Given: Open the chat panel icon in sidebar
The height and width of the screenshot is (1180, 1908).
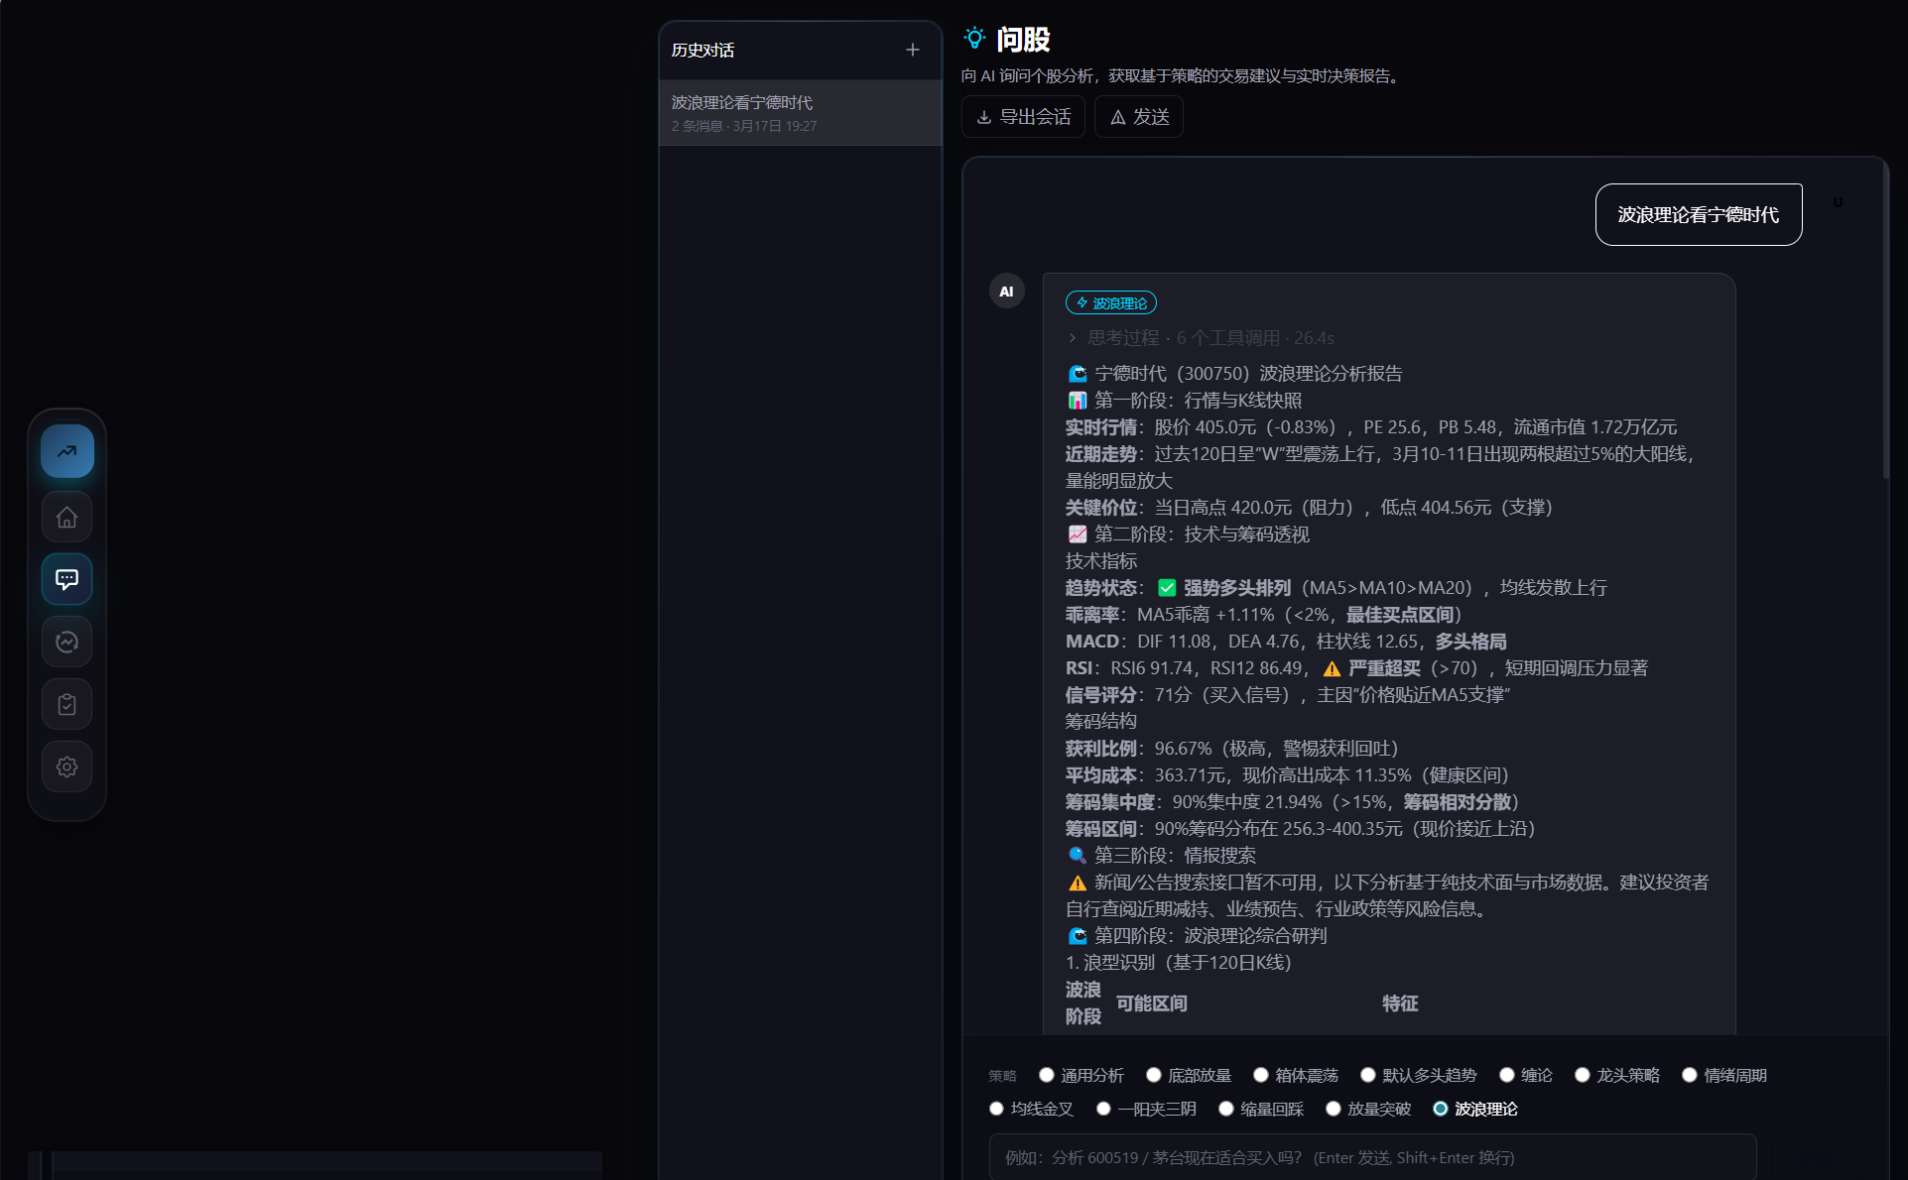Looking at the screenshot, I should 66,579.
